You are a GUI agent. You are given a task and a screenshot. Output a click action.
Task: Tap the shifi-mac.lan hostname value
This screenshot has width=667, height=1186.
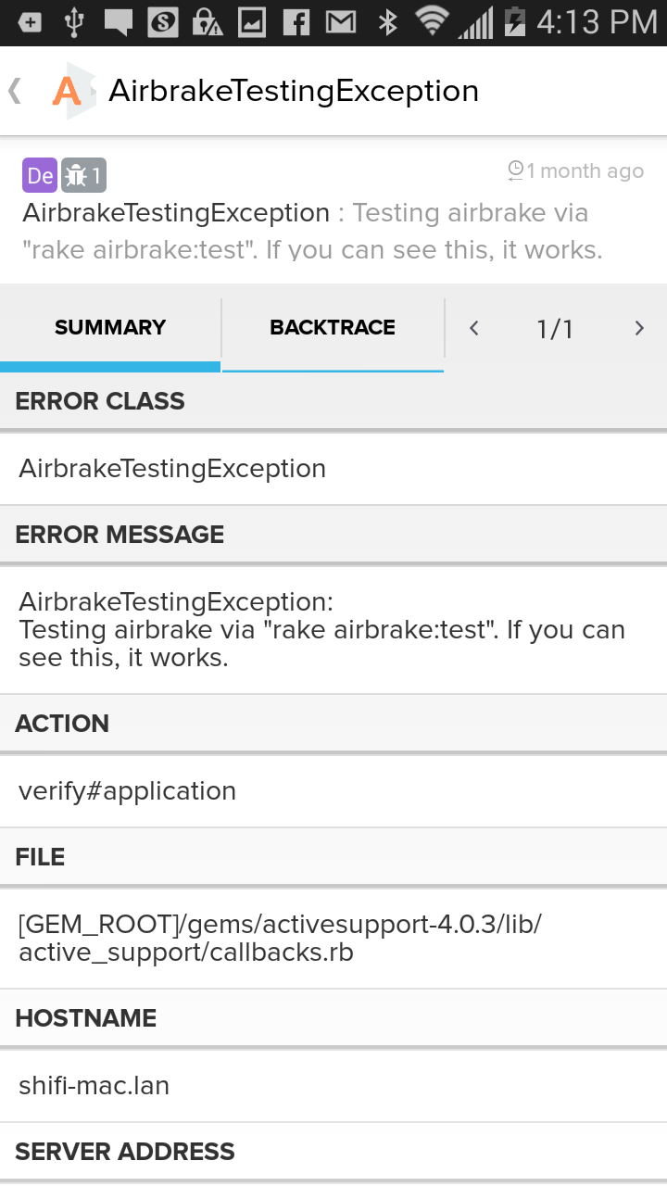pos(94,1086)
